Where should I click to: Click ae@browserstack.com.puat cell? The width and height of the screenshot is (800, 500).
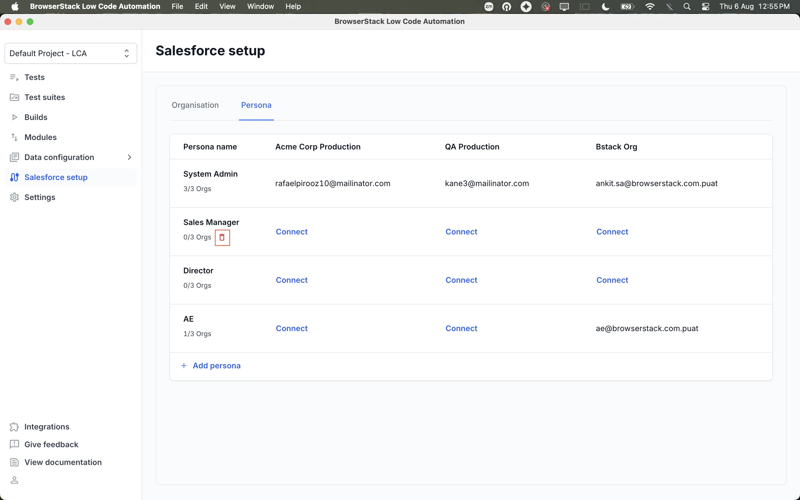(x=647, y=328)
